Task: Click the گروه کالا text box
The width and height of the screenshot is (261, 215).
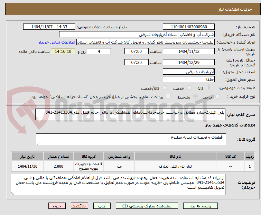Action: coord(131,139)
